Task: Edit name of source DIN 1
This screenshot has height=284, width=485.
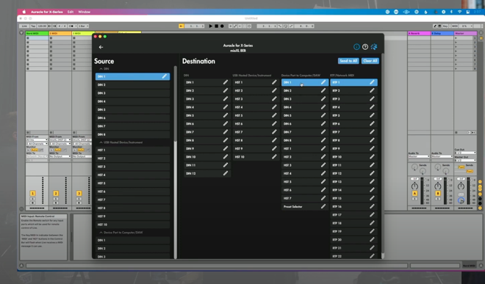Action: (165, 76)
